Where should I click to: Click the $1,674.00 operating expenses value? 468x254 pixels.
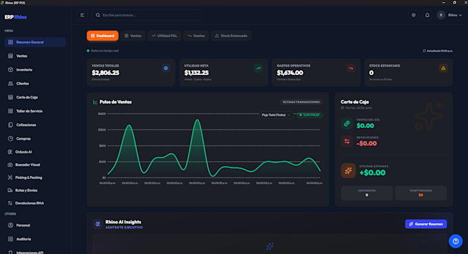pos(290,73)
